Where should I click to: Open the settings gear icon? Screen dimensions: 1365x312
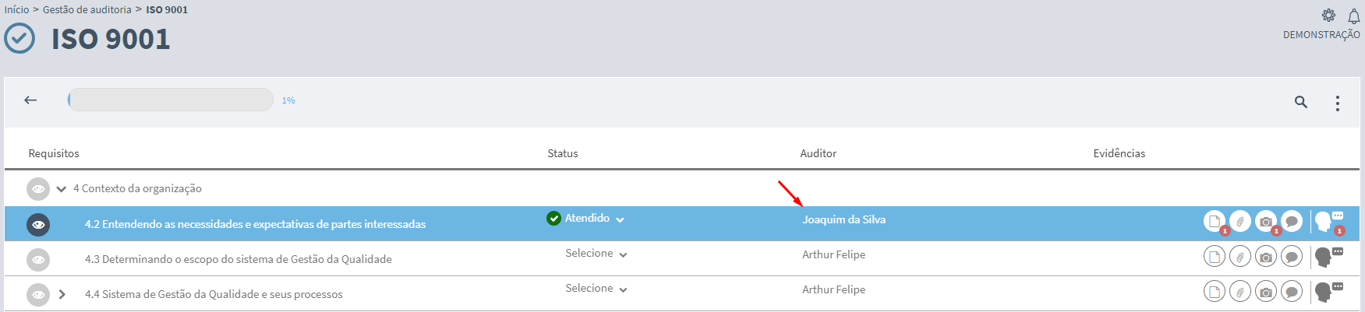1328,15
